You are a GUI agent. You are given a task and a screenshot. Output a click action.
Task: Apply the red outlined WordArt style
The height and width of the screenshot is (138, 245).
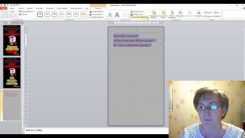click(117, 15)
